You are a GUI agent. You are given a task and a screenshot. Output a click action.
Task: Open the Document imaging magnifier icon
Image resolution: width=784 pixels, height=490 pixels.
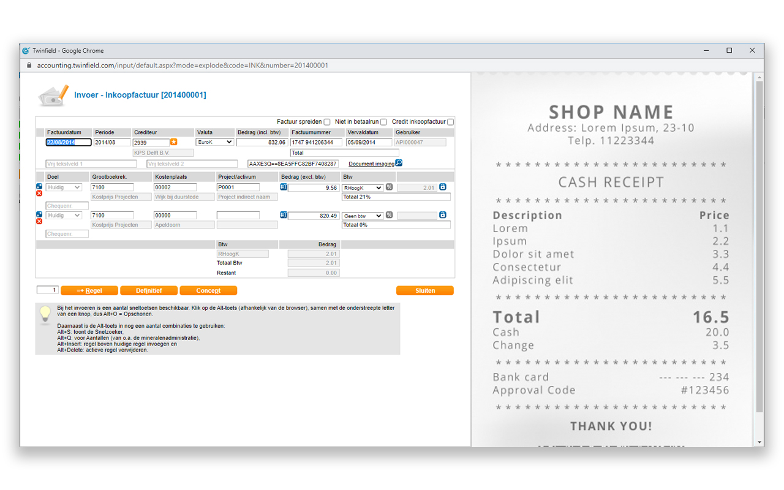(399, 163)
